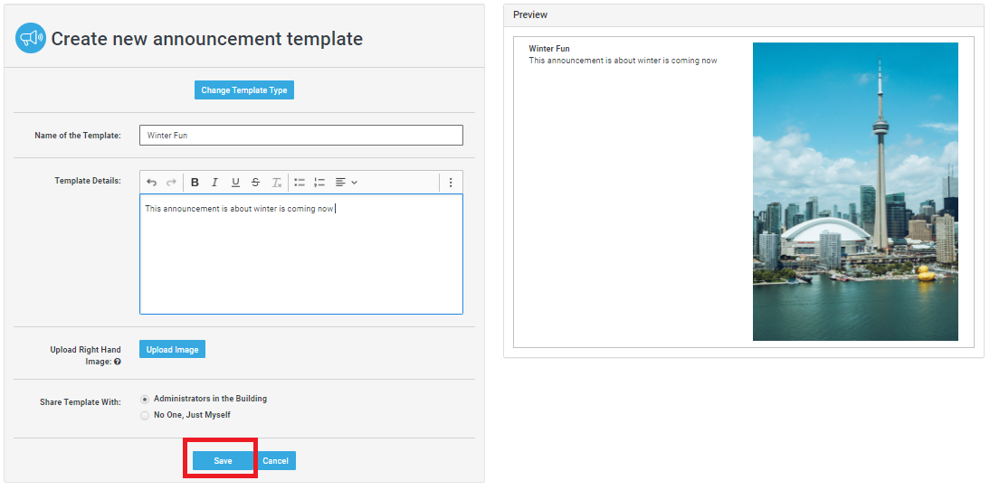Toggle bold formatting
990x490 pixels.
point(195,183)
